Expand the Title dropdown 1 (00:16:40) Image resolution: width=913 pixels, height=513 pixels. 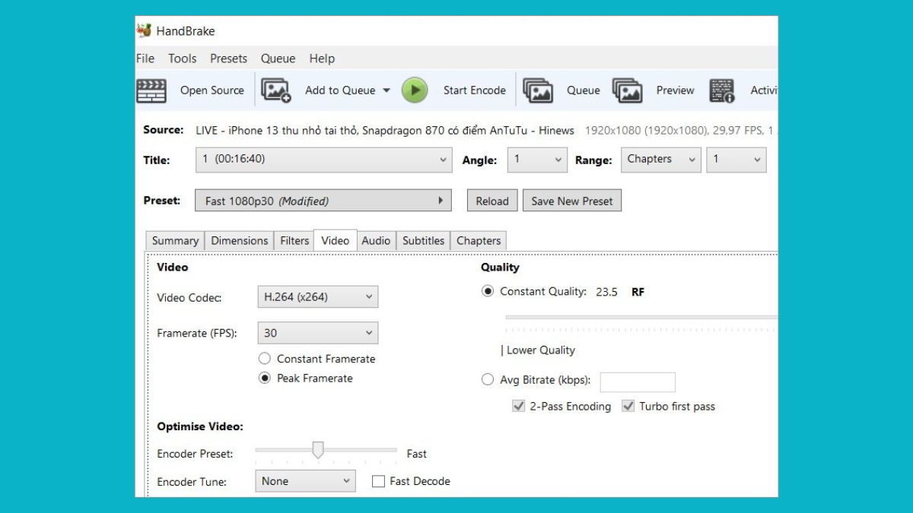(x=324, y=160)
